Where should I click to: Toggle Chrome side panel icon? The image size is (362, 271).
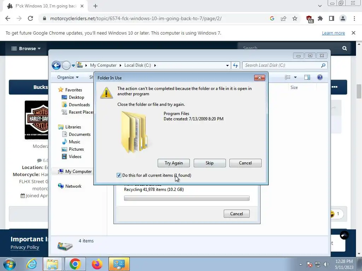click(332, 18)
